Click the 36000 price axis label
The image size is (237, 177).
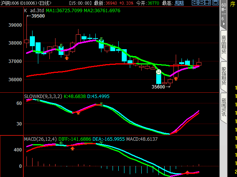click(x=15, y=80)
